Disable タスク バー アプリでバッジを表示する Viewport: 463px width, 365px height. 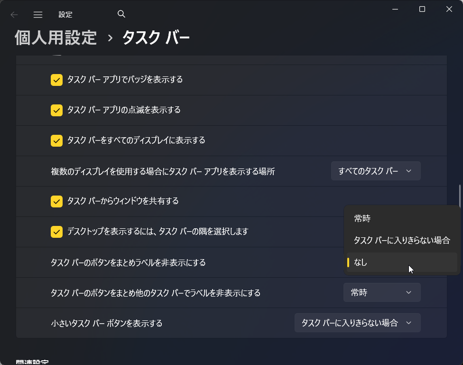56,80
